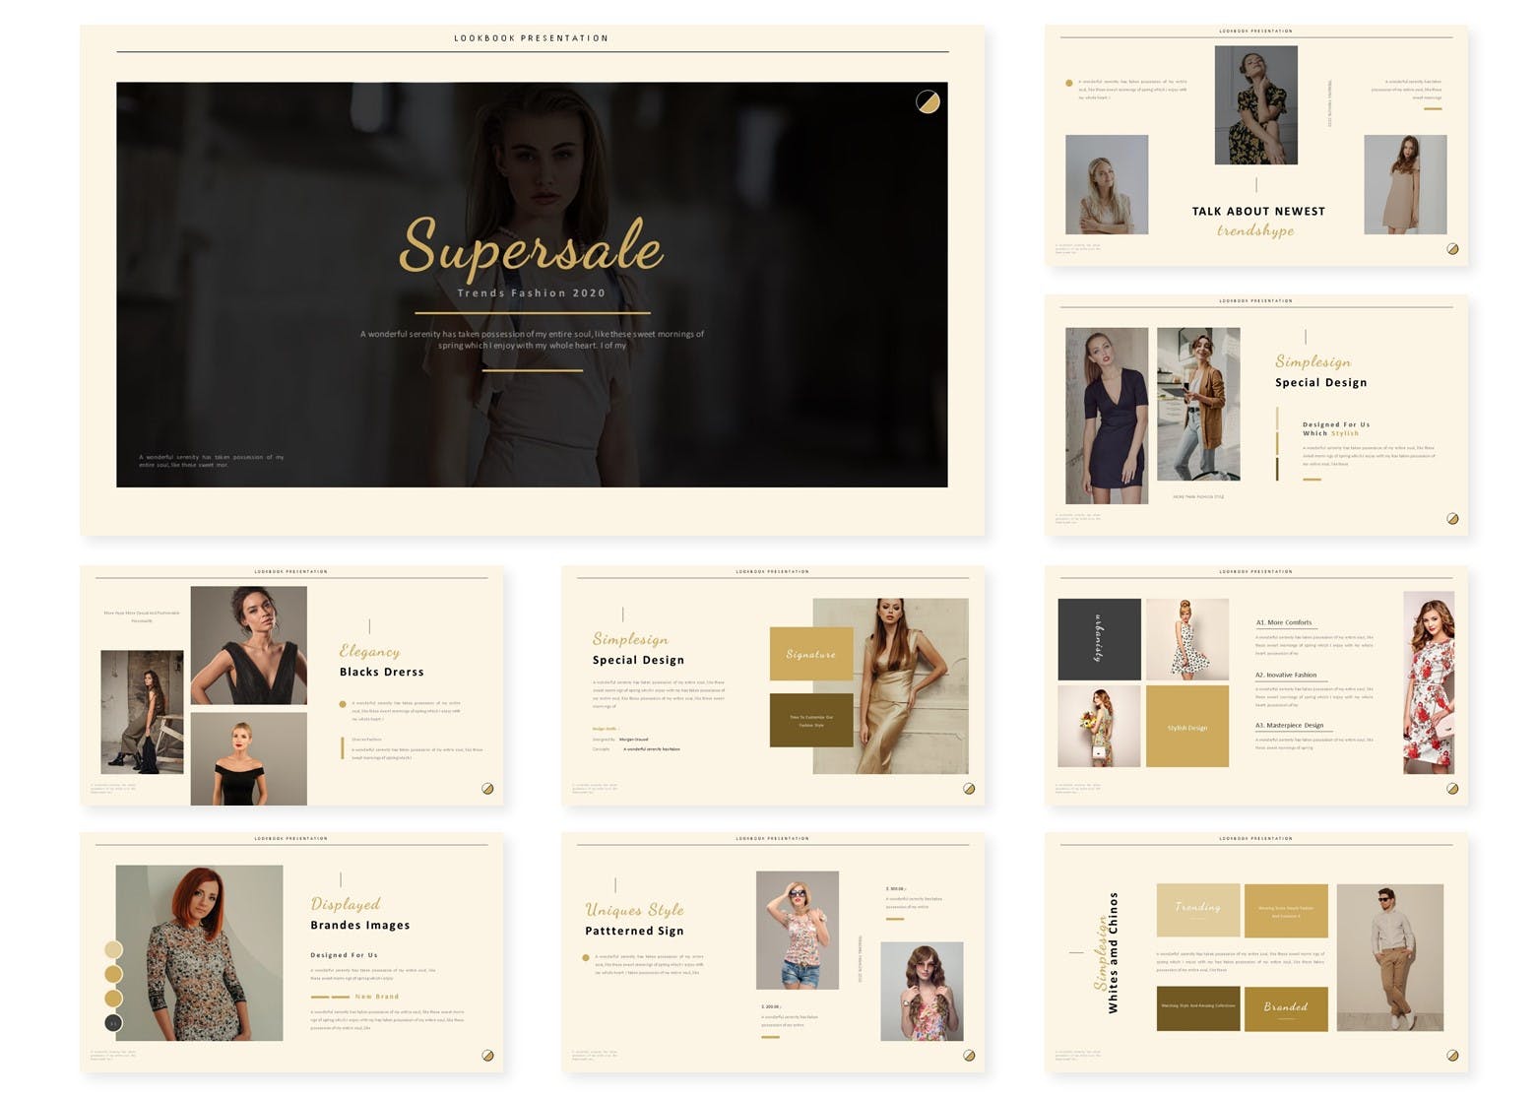Select the Talk About Newest heading
This screenshot has width=1536, height=1098.
pos(1258,211)
